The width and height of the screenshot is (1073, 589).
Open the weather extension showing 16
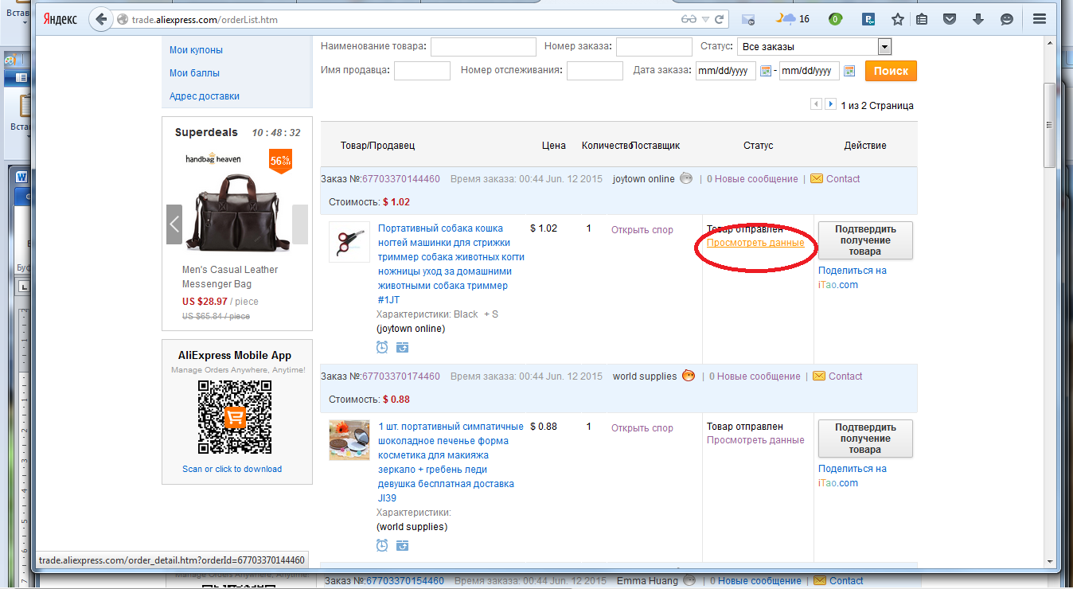(794, 19)
